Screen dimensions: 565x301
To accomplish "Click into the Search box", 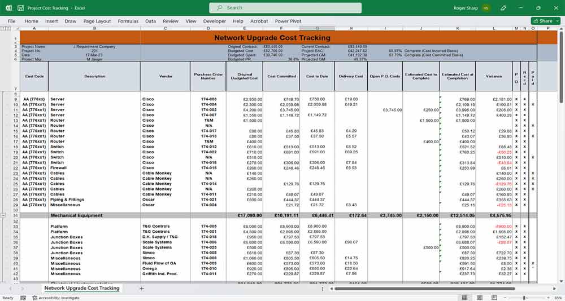I will pos(285,8).
